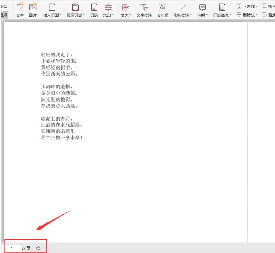Screen dimensions: 275x253
Task: Expand the 形状批注 dropdown arrow
Action: click(x=191, y=15)
